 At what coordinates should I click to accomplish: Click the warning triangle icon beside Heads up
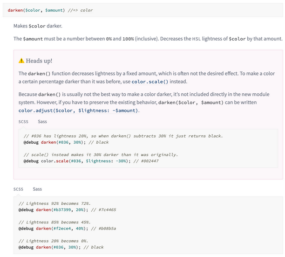click(x=21, y=61)
